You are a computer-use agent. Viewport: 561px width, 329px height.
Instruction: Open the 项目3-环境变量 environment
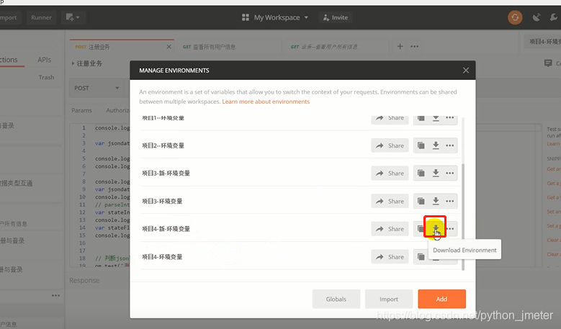coord(162,201)
